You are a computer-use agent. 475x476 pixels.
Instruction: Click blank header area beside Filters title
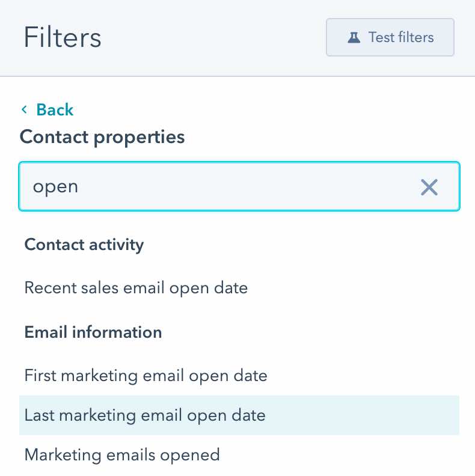point(210,37)
